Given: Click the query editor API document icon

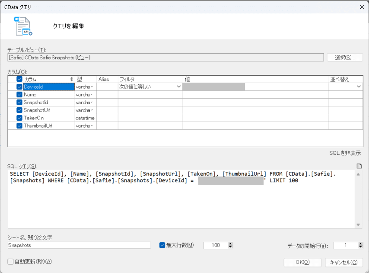Looking at the screenshot, I should tap(23, 26).
